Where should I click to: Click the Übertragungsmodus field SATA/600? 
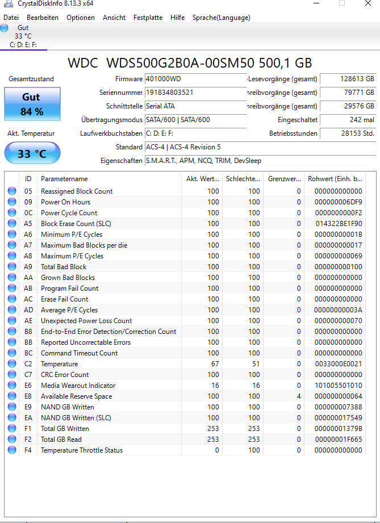click(x=195, y=120)
